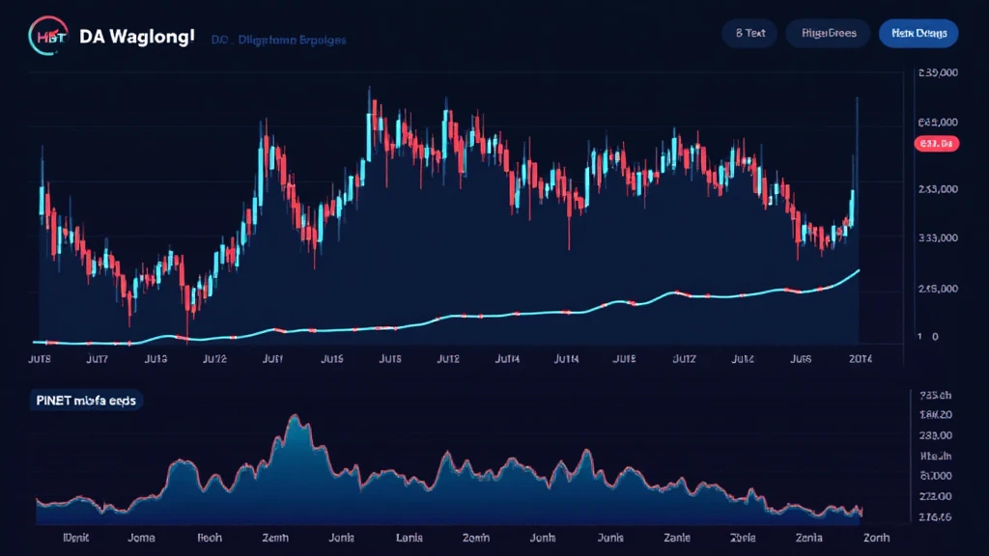
Task: Click the 'JU6' date label on time axis
Action: [x=801, y=358]
